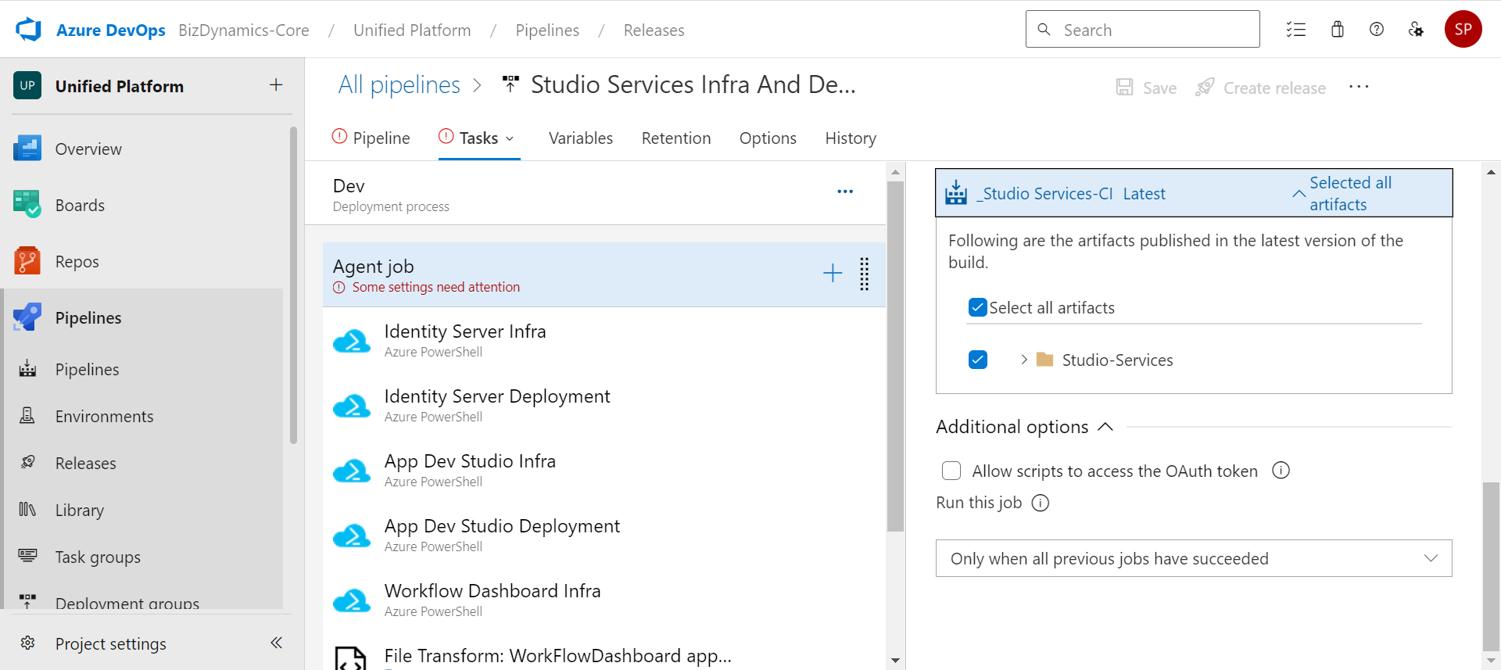1501x670 pixels.
Task: Focus the Search input field
Action: pos(1142,30)
